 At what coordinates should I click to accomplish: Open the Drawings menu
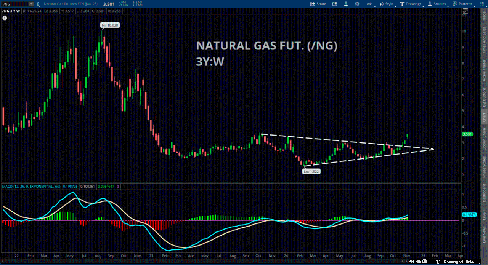click(411, 4)
